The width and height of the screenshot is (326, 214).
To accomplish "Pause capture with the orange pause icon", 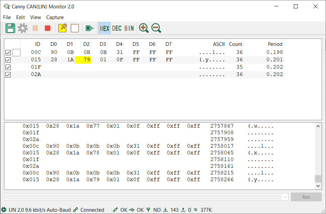I will [35, 28].
